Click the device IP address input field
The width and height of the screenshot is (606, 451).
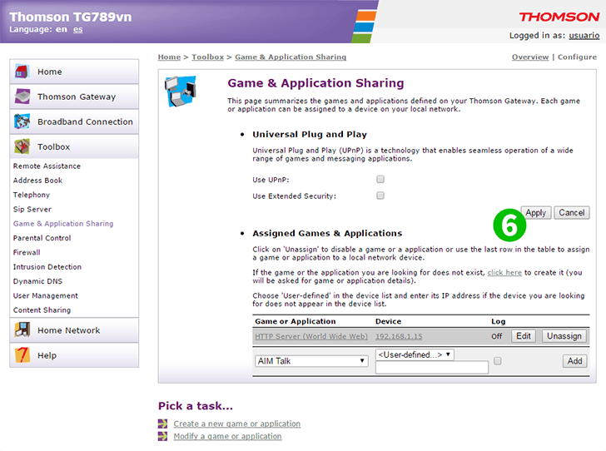pos(432,368)
